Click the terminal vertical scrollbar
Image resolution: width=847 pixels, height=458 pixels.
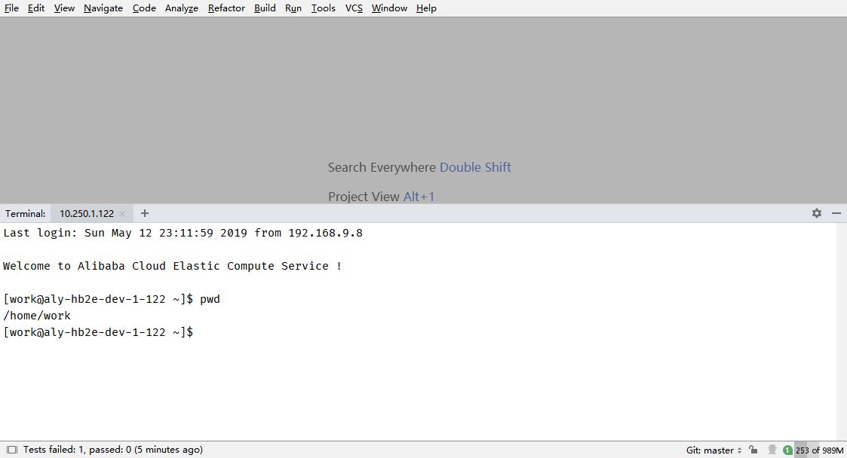841,331
